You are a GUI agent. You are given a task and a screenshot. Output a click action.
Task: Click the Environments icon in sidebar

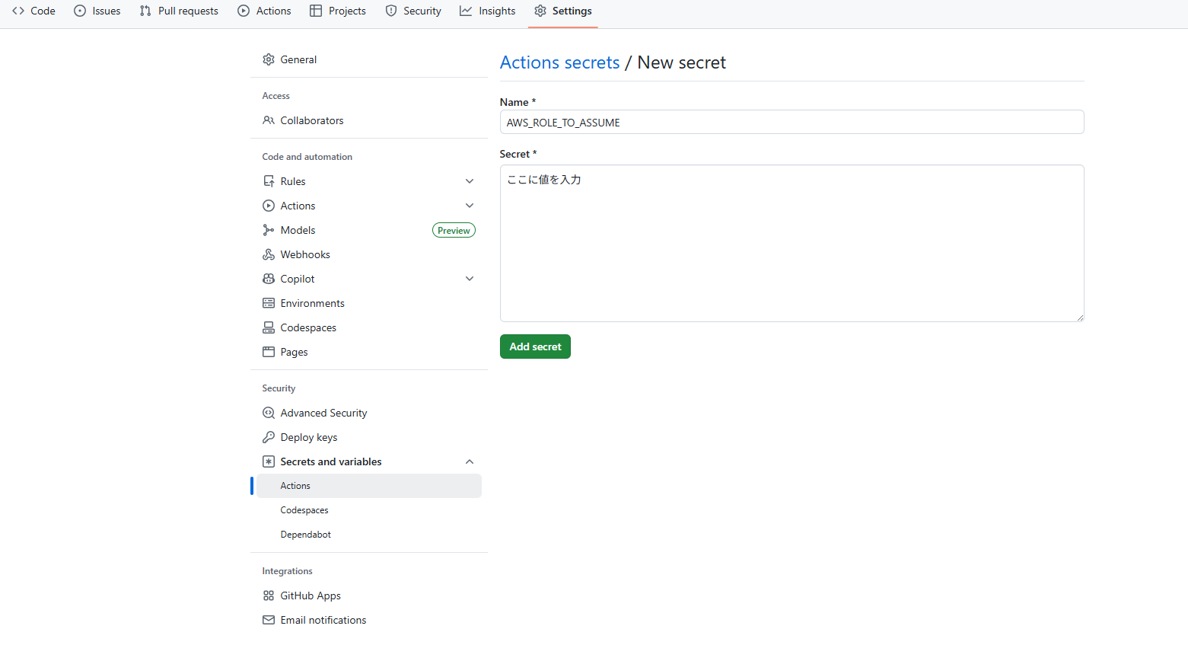pos(269,302)
